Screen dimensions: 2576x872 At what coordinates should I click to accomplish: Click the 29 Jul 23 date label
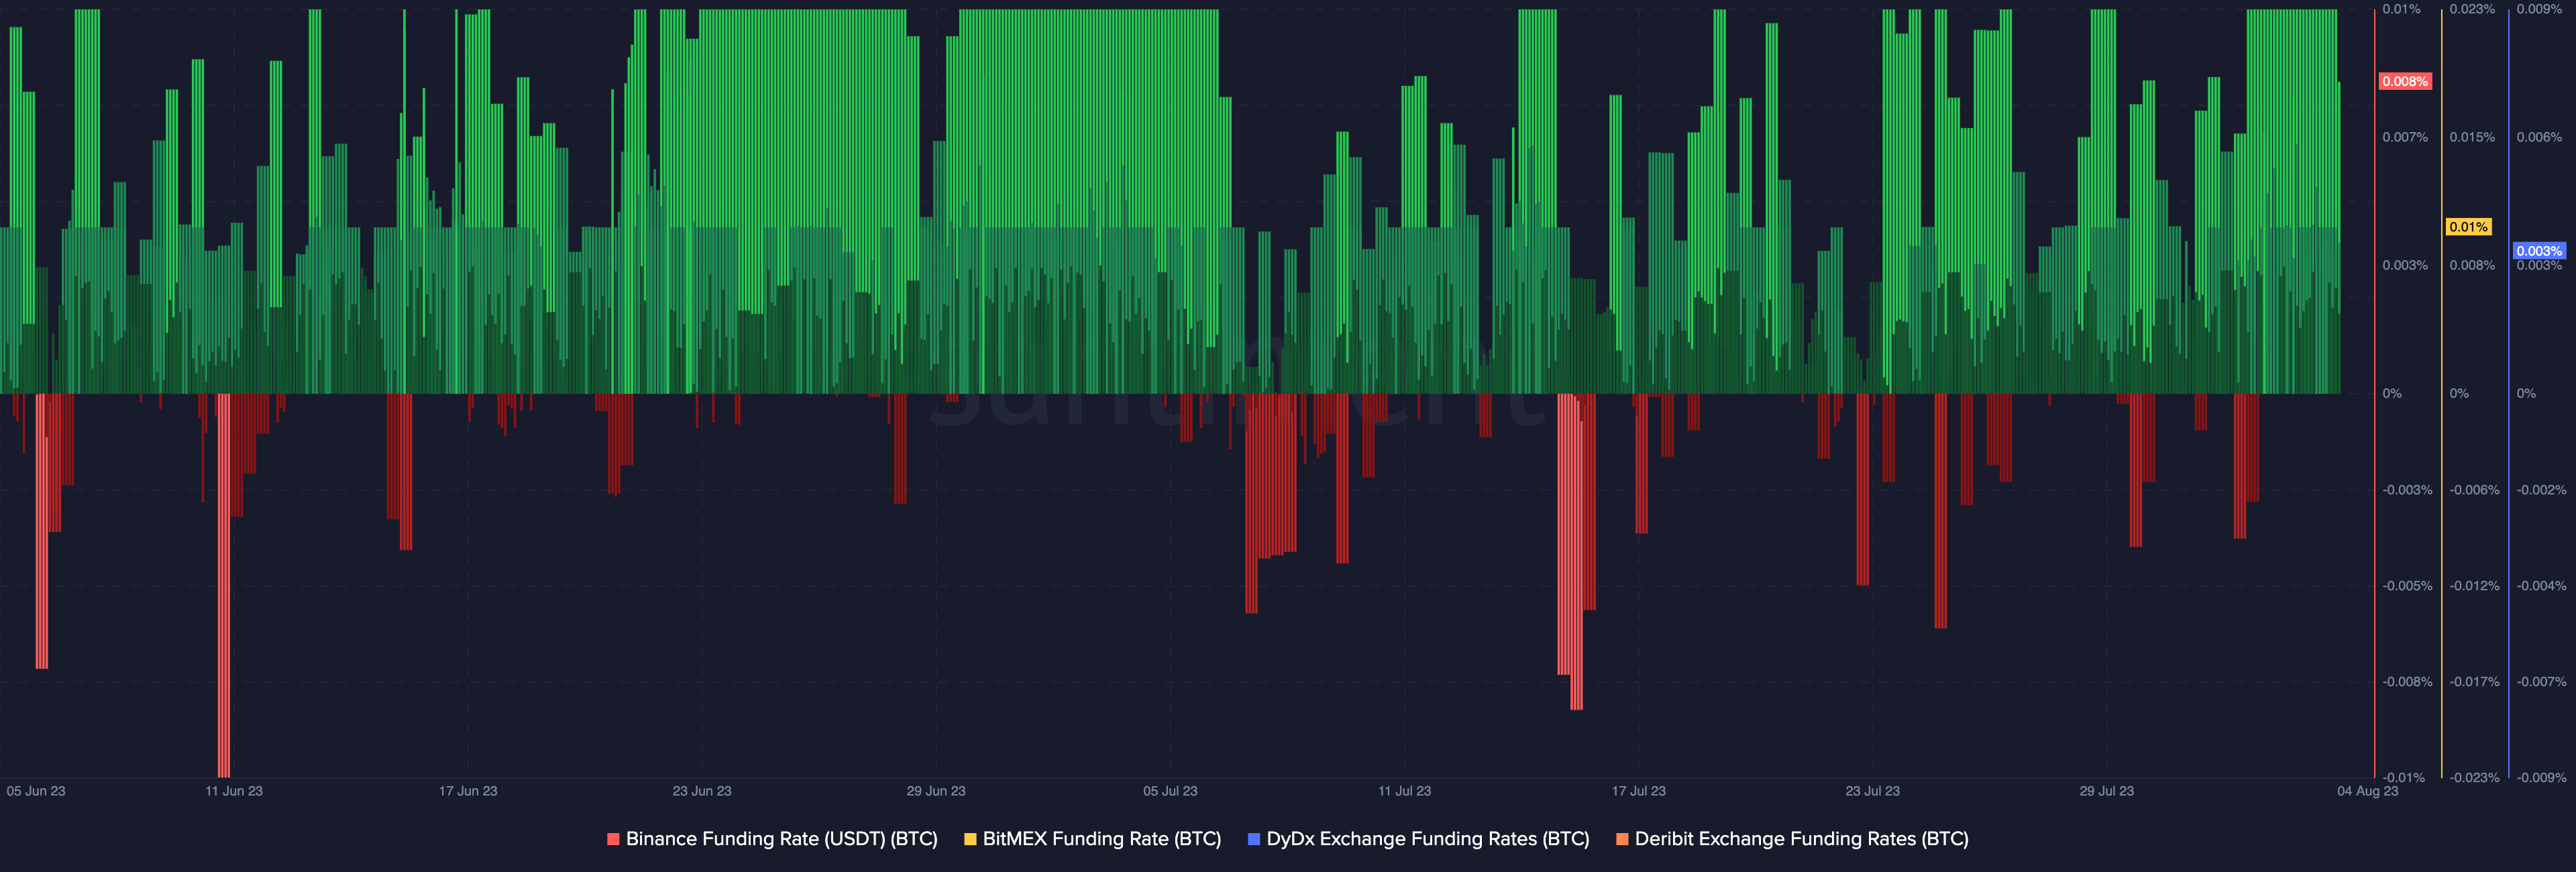click(x=2106, y=791)
